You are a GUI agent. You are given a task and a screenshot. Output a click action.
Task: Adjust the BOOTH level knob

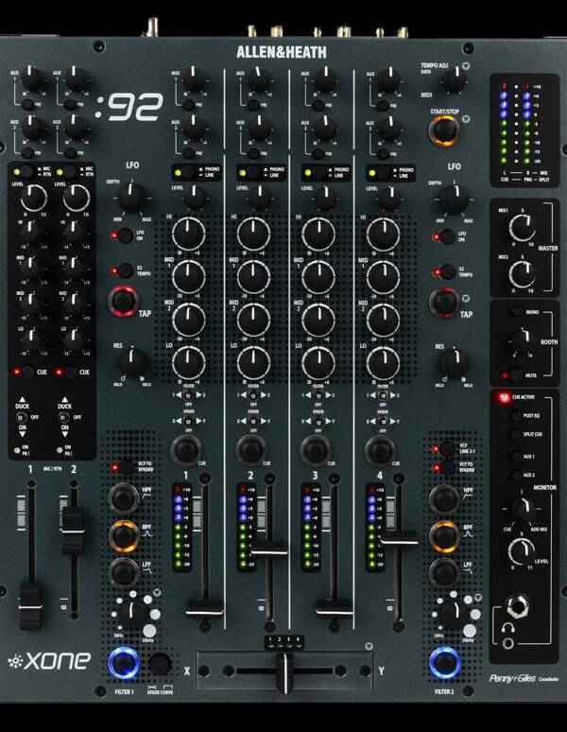click(x=522, y=339)
